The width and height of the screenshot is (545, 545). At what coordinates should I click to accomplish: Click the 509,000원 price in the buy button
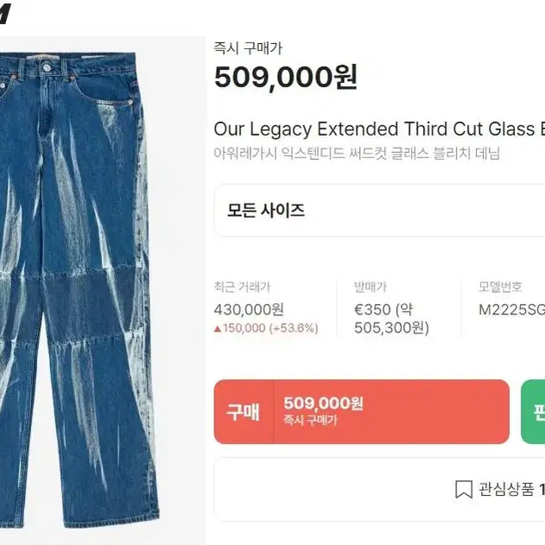[x=323, y=403]
